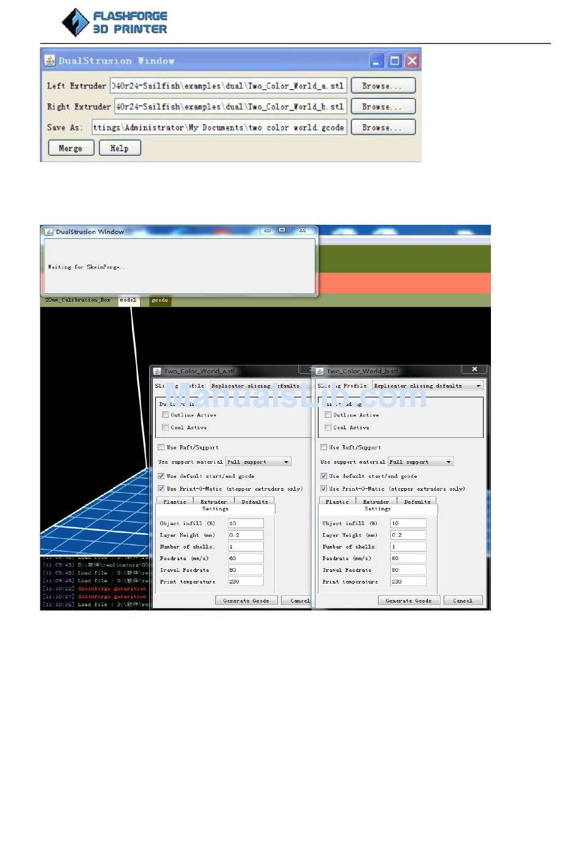Click Cancel in Two_Color_World_b.stl dialog
This screenshot has width=583, height=858.
[x=463, y=601]
